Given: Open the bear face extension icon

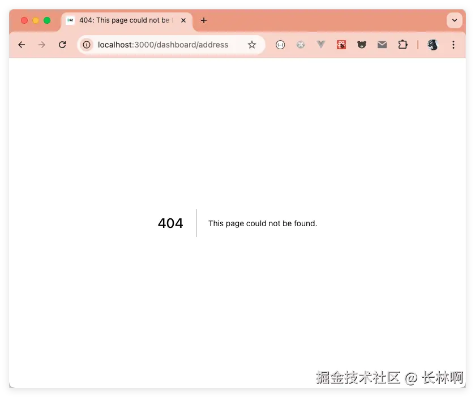Looking at the screenshot, I should pos(362,45).
